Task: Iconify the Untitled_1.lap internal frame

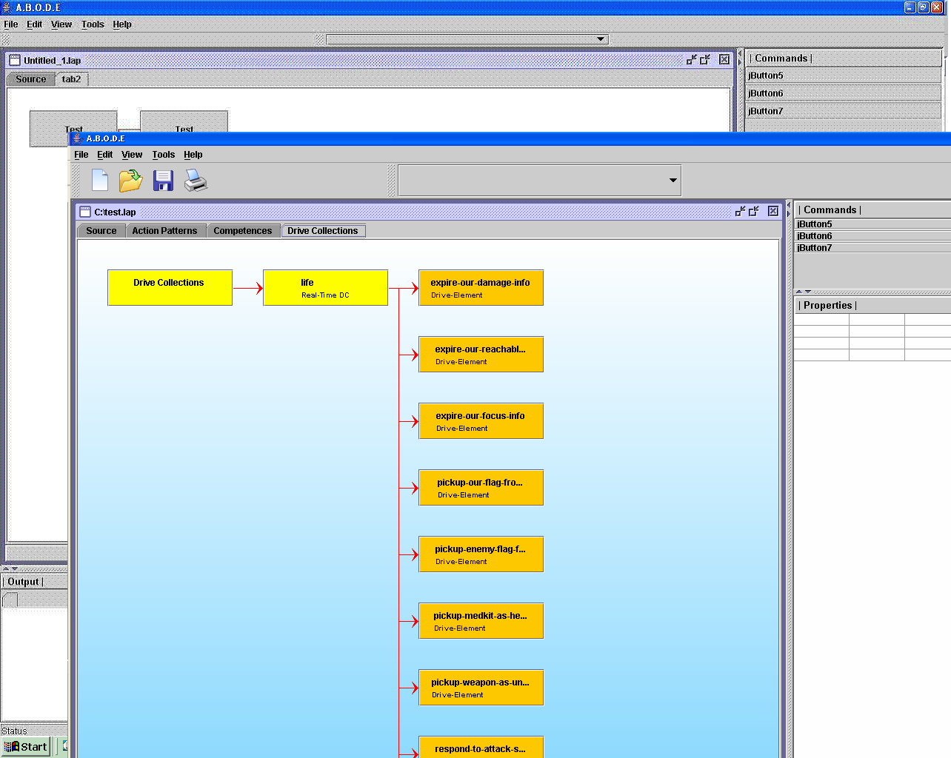Action: (691, 60)
